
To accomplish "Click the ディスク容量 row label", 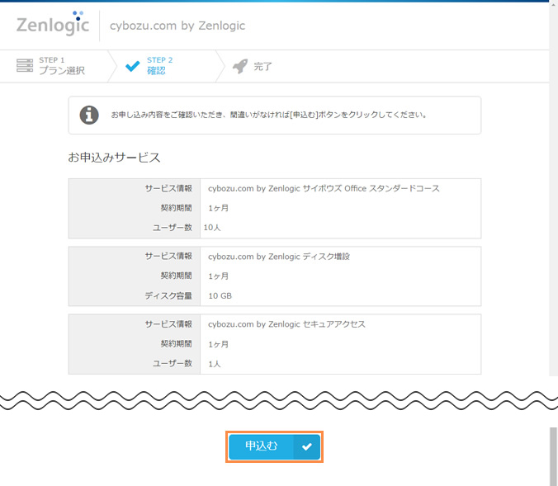I will pos(168,295).
